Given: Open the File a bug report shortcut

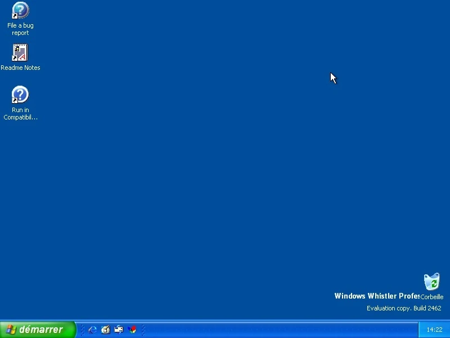Looking at the screenshot, I should tap(20, 10).
